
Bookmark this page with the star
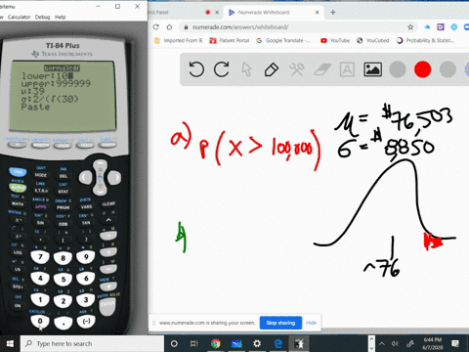[x=410, y=27]
